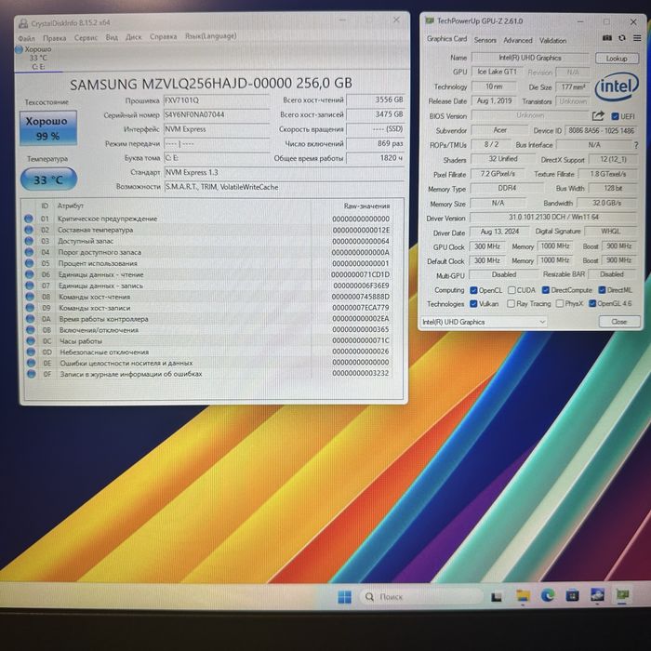Open File Explorer from the taskbar
Screen dimensions: 651x651
pos(523,596)
